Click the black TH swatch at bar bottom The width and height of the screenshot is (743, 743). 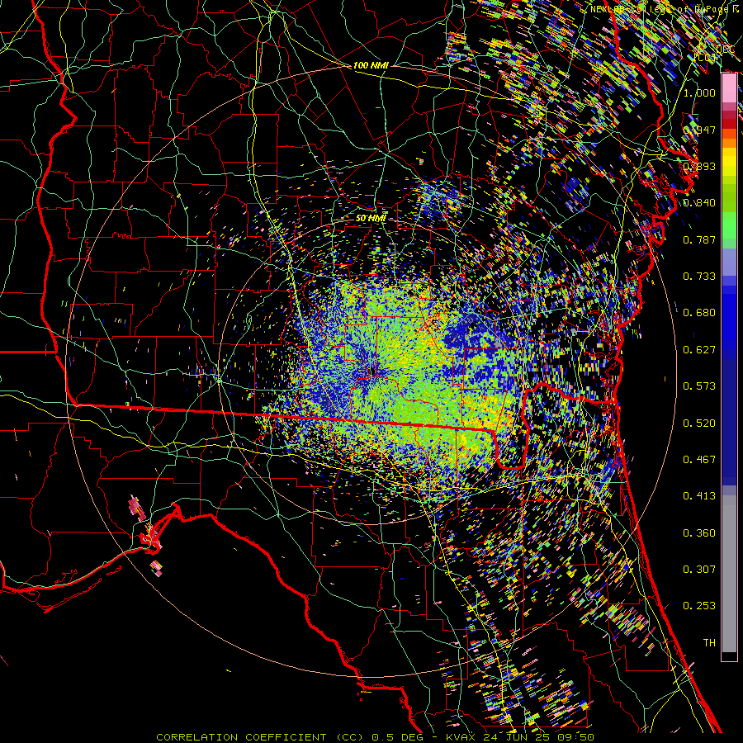pyautogui.click(x=729, y=655)
